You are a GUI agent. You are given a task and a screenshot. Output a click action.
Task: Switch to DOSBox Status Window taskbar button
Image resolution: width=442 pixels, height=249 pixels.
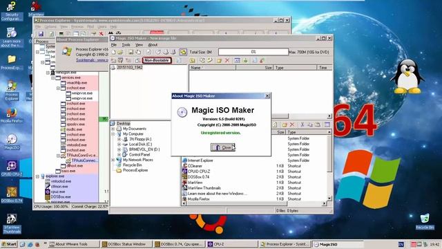pos(126,244)
